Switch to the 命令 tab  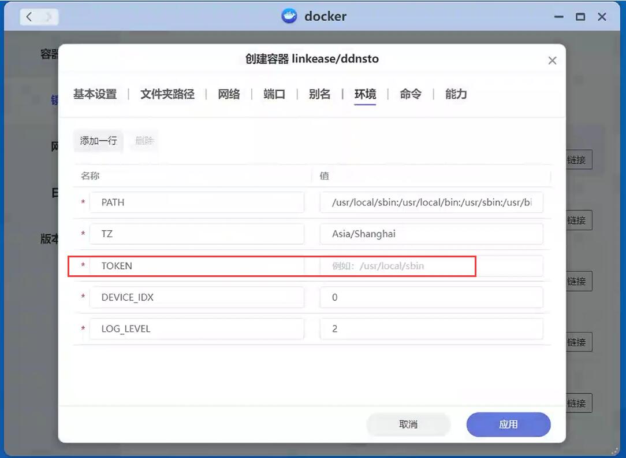[411, 94]
